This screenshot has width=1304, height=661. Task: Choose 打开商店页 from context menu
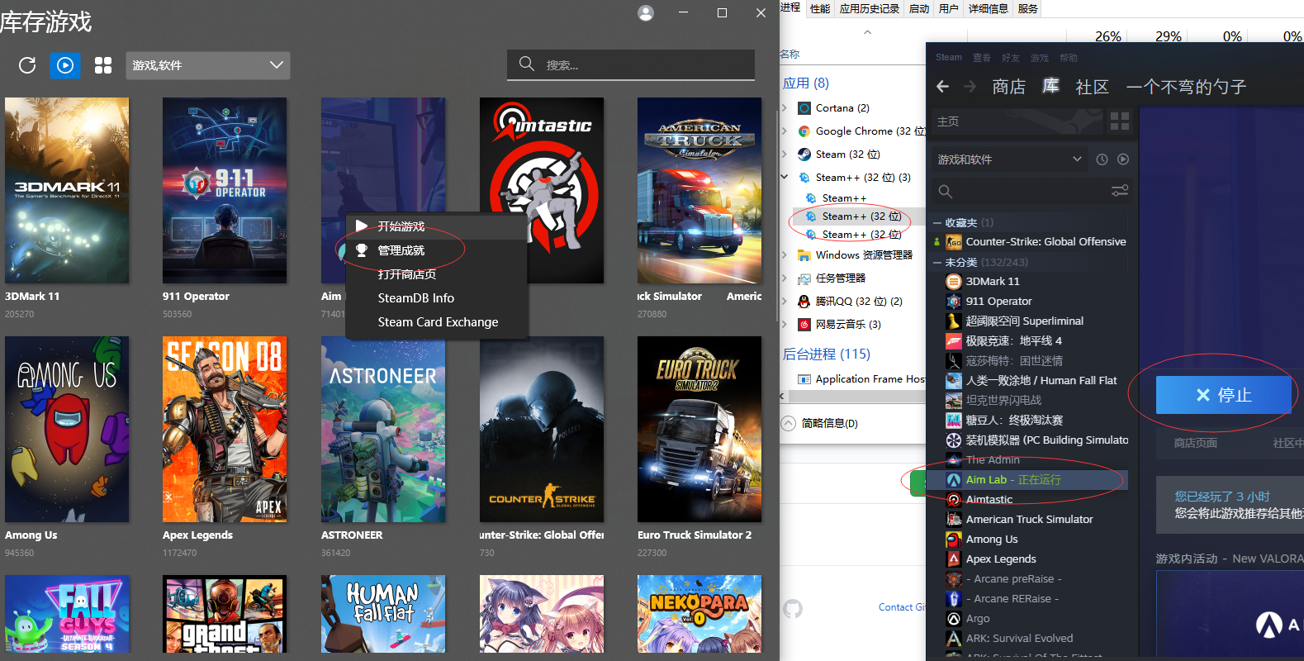coord(436,274)
